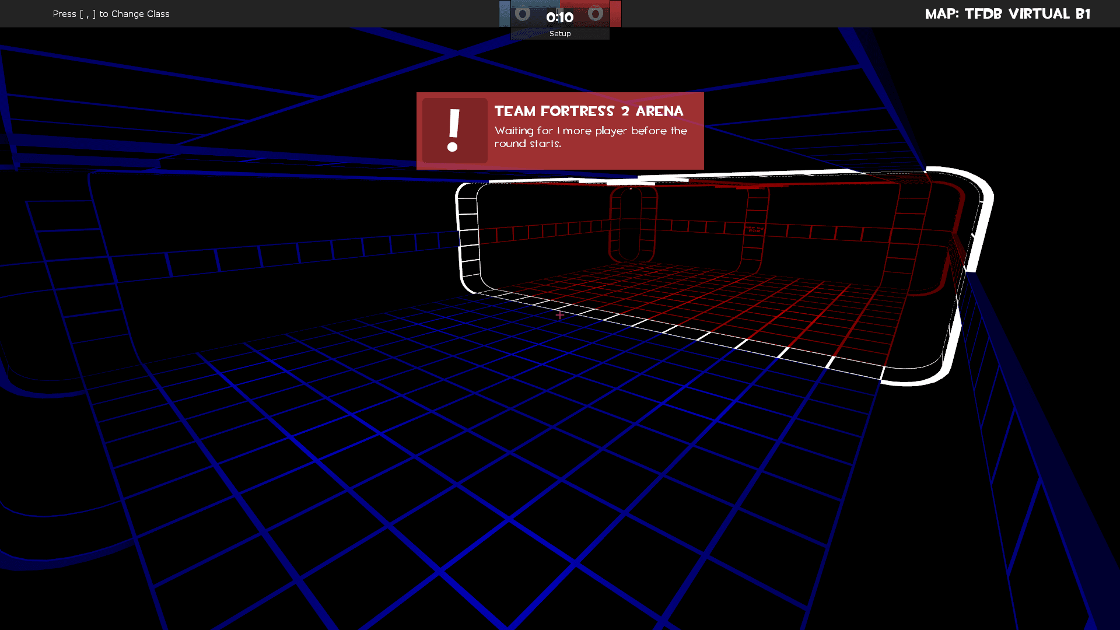Click the pink crosshair at screen center

(560, 315)
